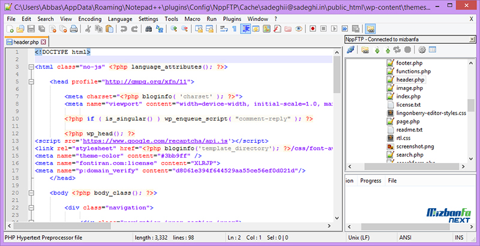Collapse the head fold marker on line 5
Image resolution: width=480 pixels, height=246 pixels.
(x=31, y=82)
